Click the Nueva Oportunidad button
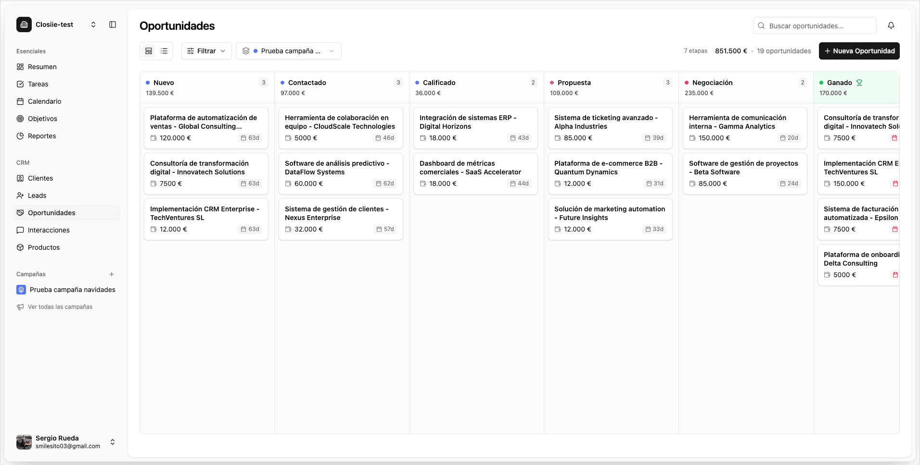Viewport: 920px width, 465px height. (x=859, y=51)
